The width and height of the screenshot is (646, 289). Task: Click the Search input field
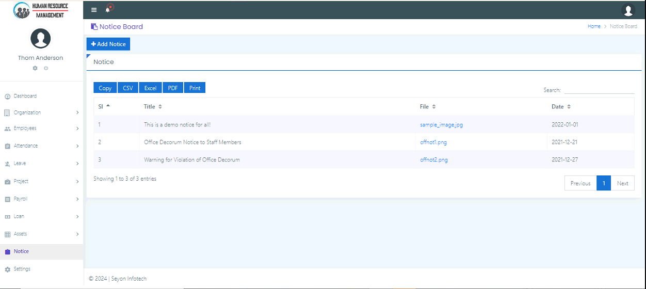(599, 90)
